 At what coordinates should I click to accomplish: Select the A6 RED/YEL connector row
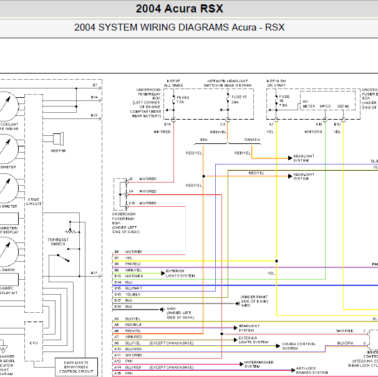tap(128, 331)
